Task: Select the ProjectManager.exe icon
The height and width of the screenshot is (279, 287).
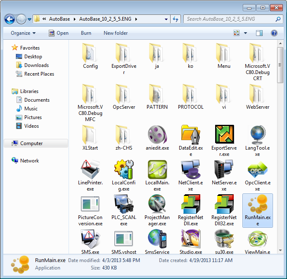Action: point(157,204)
